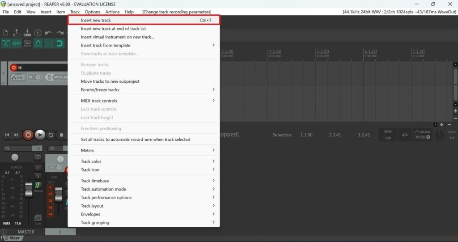Click the master info circle icon
The image size is (458, 242).
(x=4, y=231)
